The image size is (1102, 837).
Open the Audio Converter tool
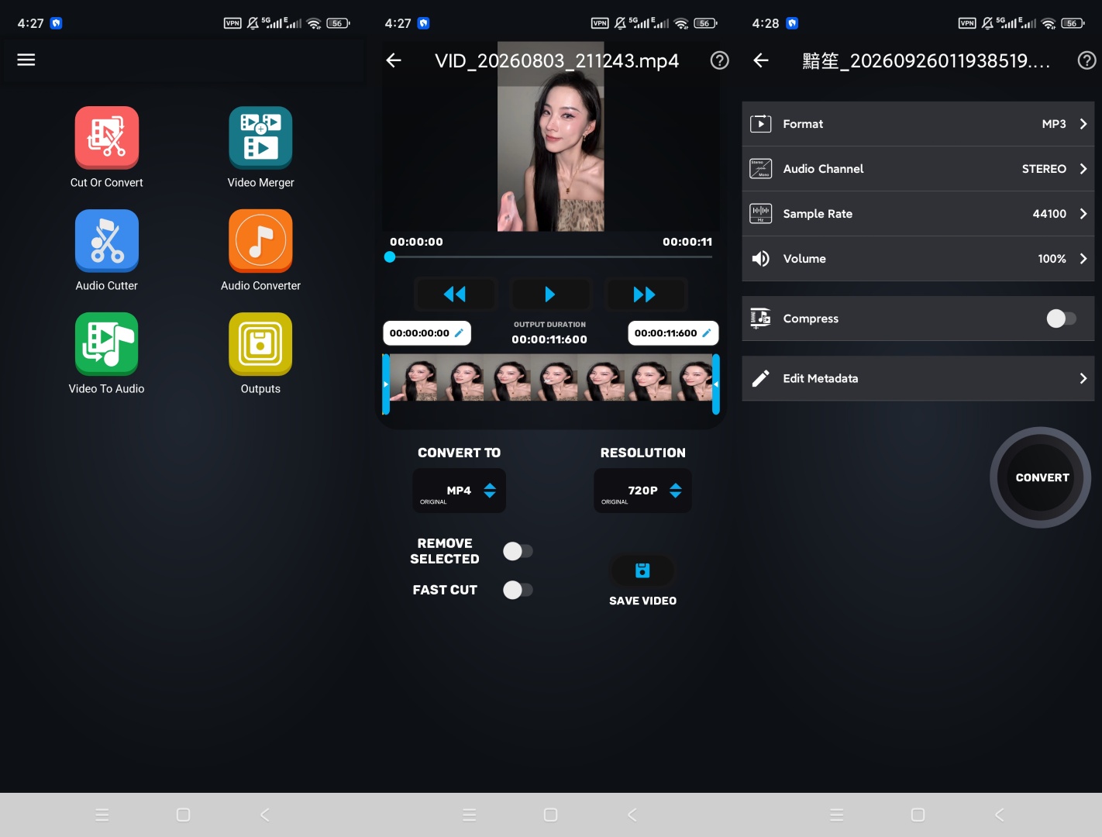coord(260,241)
